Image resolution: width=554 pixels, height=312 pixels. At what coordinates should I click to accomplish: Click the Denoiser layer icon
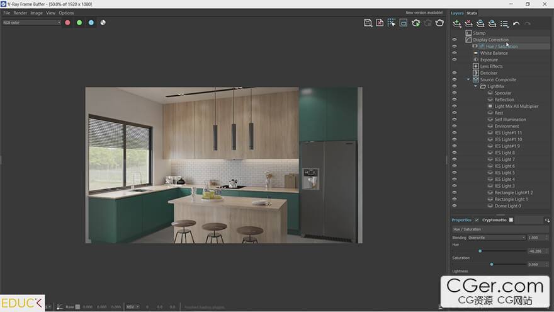point(475,73)
